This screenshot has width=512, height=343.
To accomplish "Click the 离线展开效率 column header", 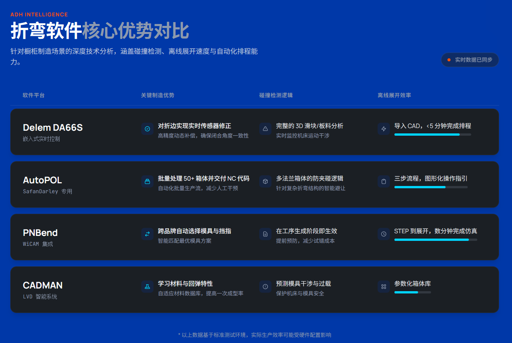I will point(394,95).
